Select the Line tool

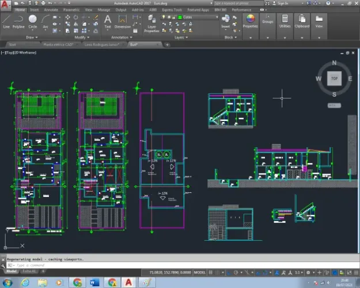[x=6, y=21]
